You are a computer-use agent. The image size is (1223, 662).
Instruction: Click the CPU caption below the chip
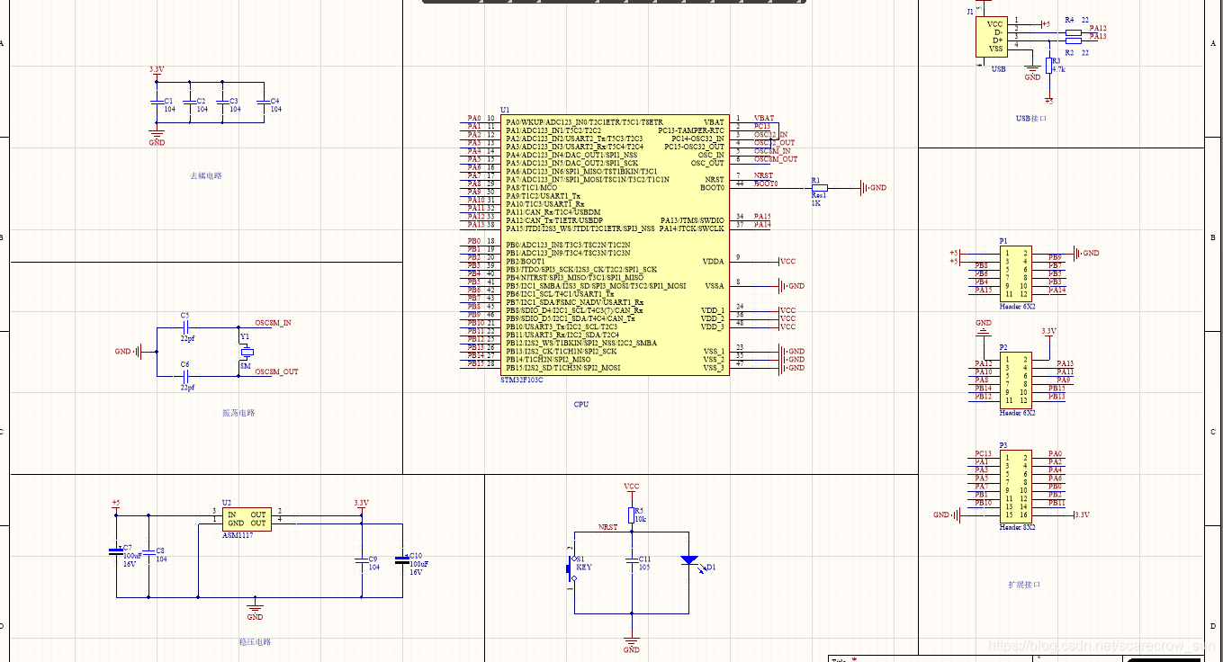tap(581, 405)
